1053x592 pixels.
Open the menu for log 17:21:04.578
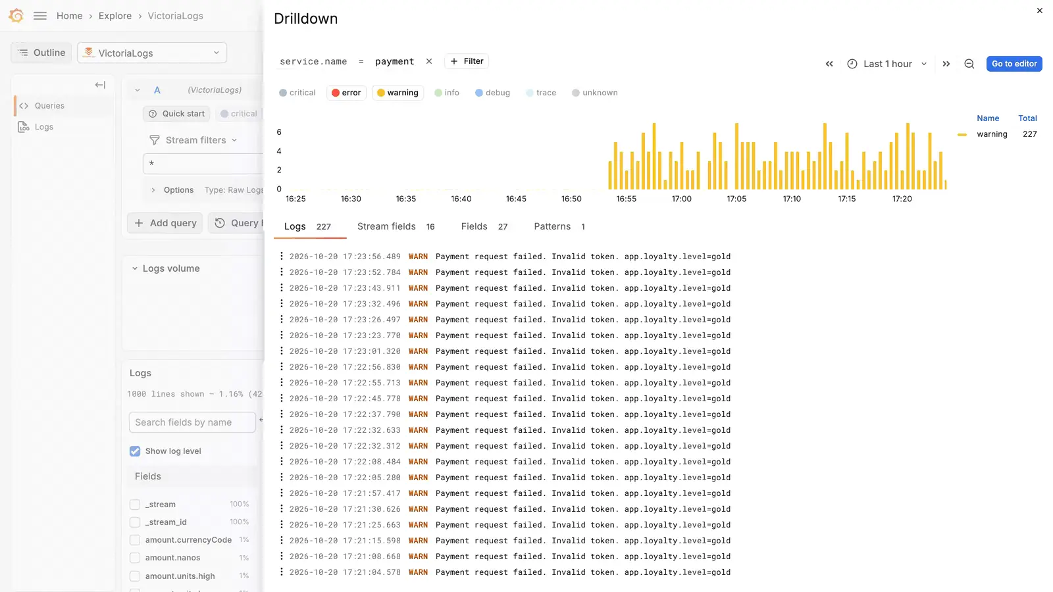point(282,572)
